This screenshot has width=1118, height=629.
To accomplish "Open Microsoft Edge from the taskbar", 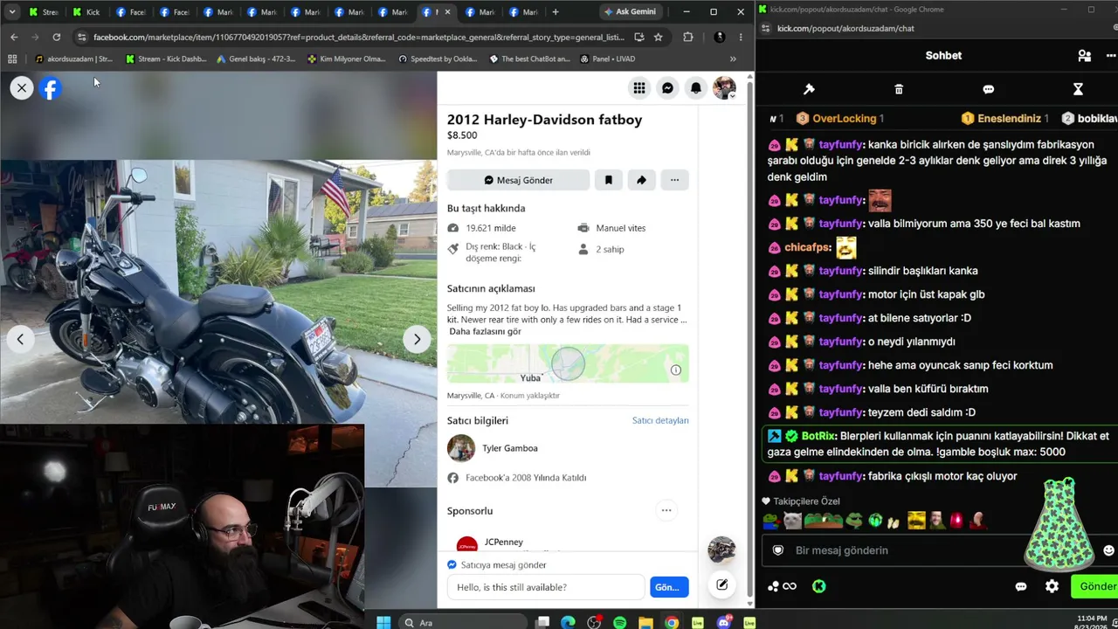I will (x=569, y=622).
